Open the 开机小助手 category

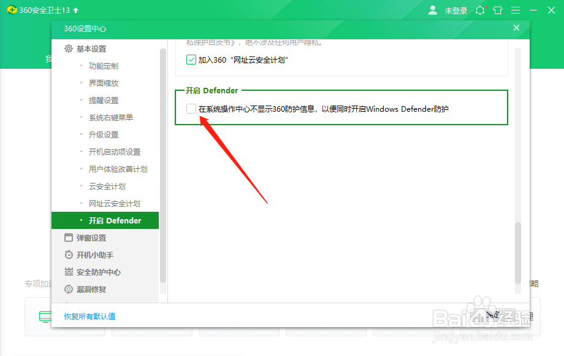coord(95,255)
